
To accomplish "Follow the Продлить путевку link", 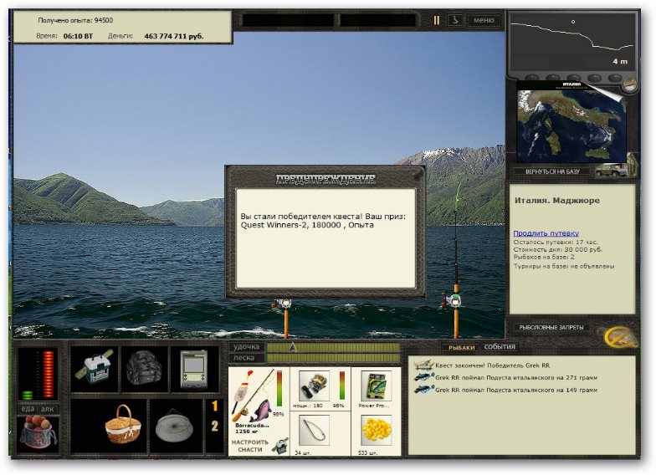I will [546, 233].
